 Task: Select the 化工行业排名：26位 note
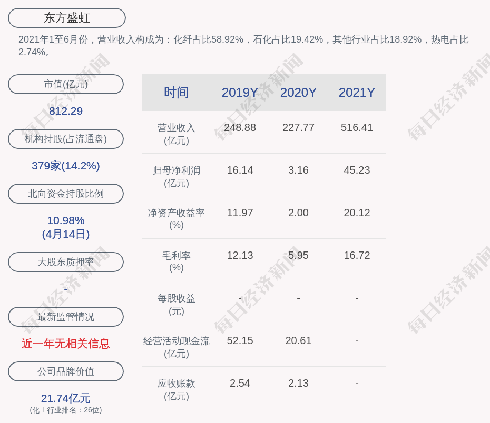click(x=66, y=410)
